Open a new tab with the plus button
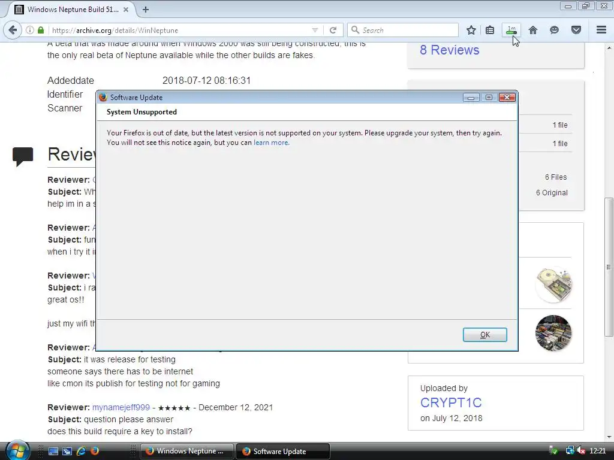Viewport: 614px width, 460px height. pos(146,10)
